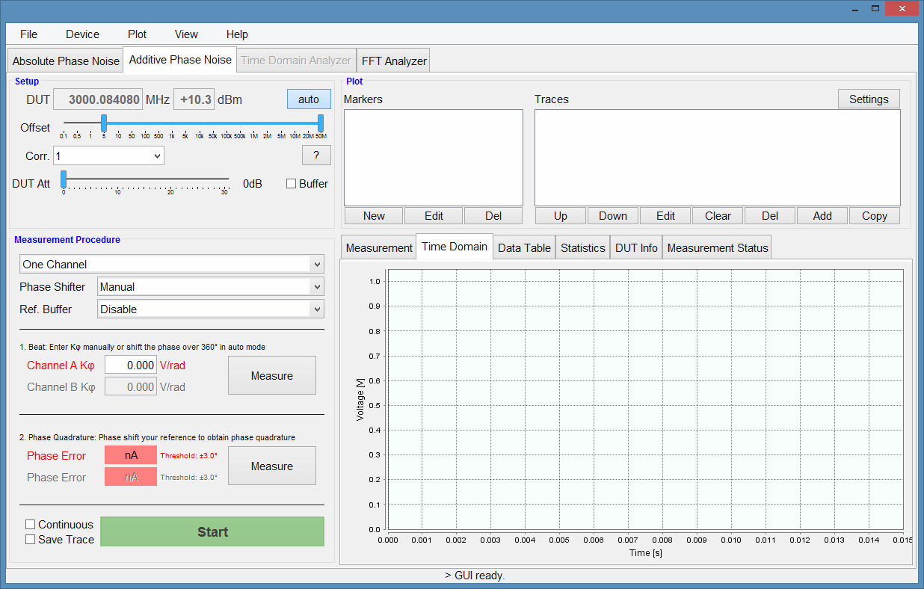Open the Ref. Buffer dropdown
Image resolution: width=924 pixels, height=589 pixels.
211,309
